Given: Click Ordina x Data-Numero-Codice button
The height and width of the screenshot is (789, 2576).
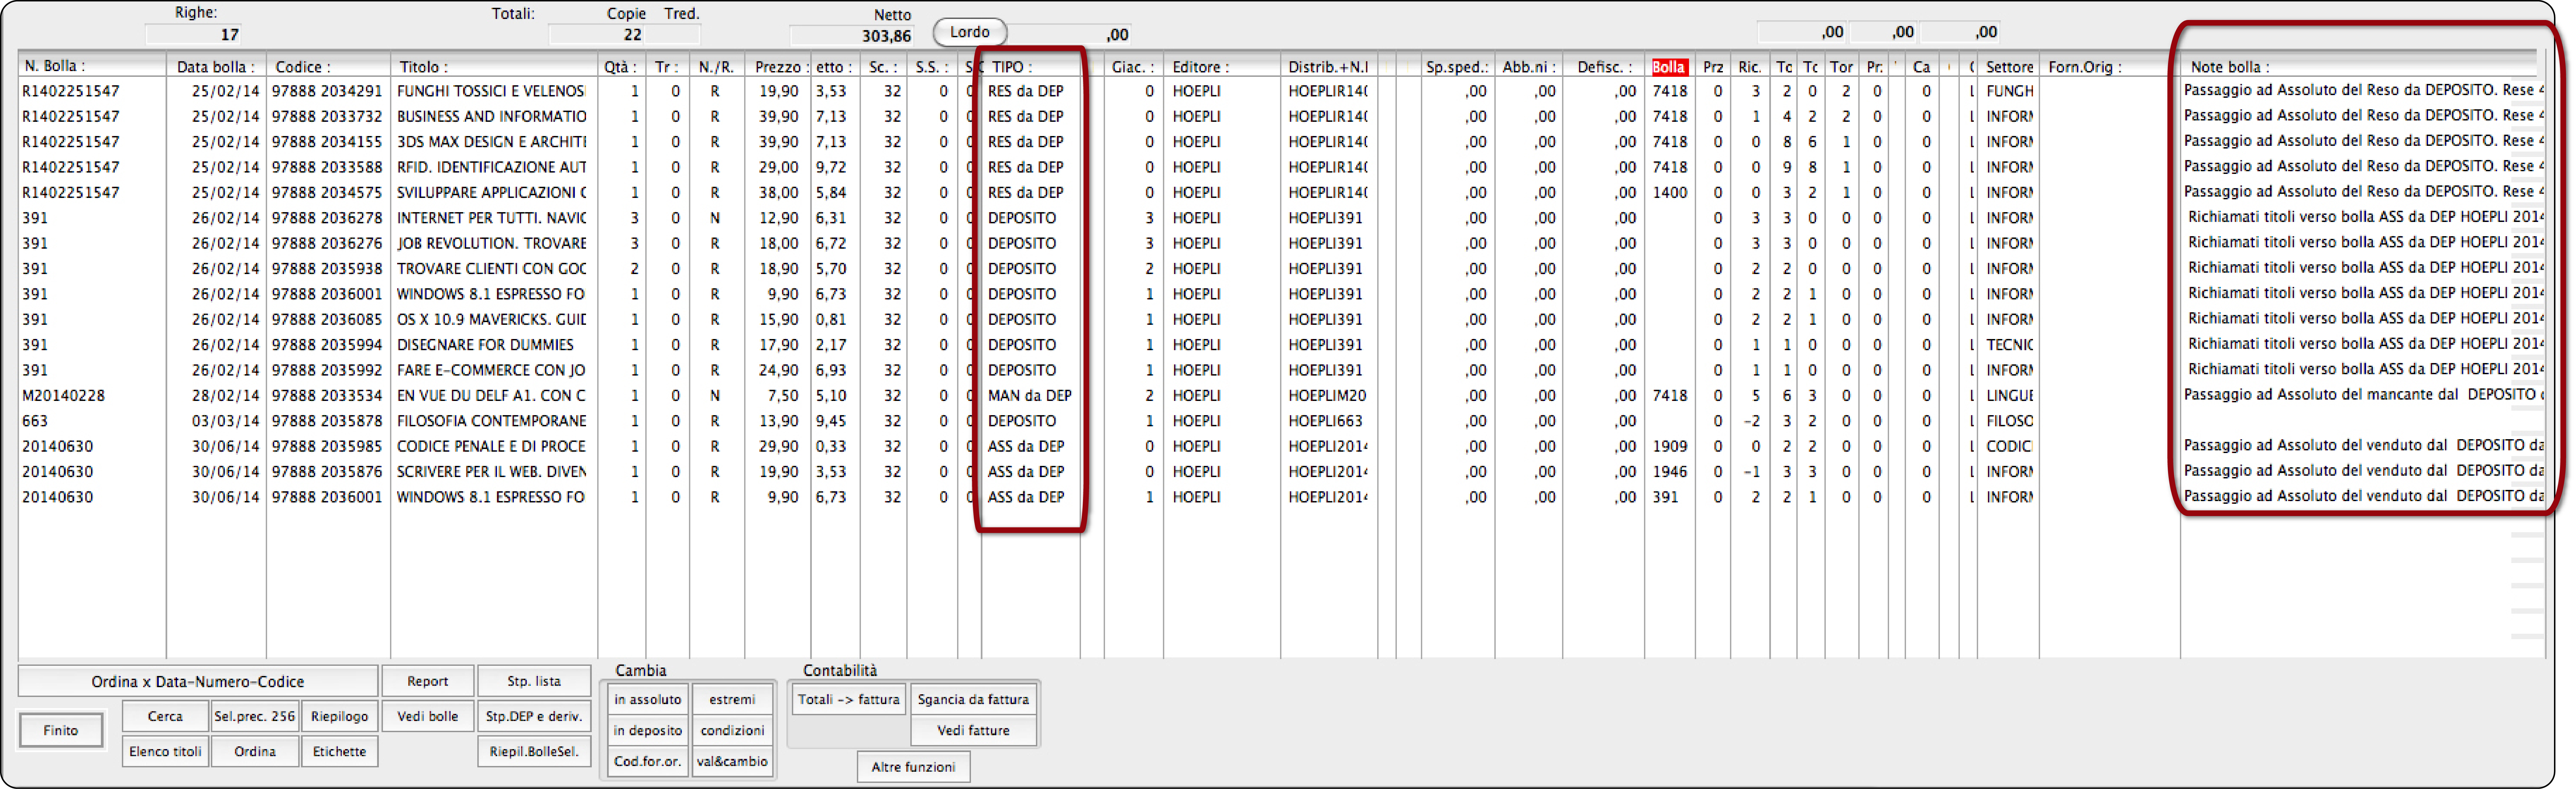Looking at the screenshot, I should tap(198, 681).
